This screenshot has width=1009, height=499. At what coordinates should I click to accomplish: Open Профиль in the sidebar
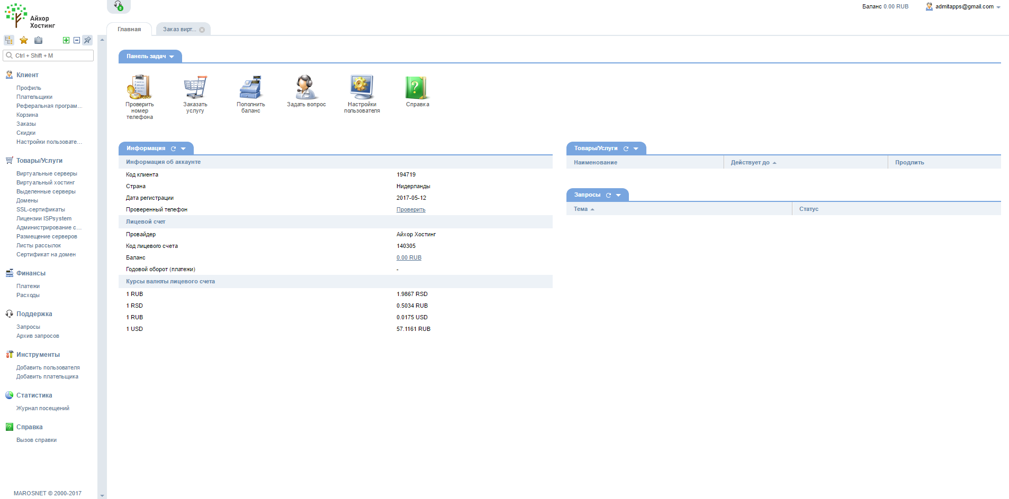coord(29,88)
